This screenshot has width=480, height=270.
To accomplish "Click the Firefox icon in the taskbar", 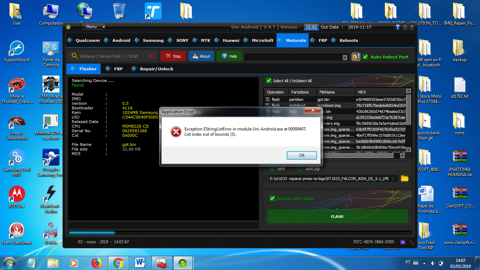I will click(96, 263).
